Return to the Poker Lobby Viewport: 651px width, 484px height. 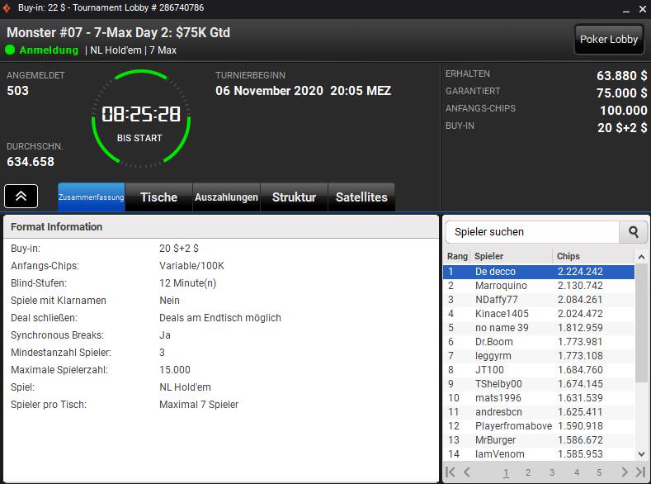[x=609, y=39]
